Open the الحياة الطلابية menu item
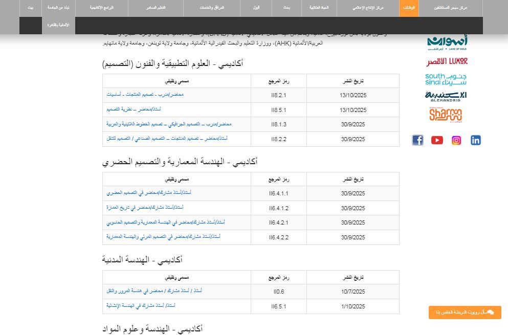This screenshot has width=508, height=335. pos(319,8)
